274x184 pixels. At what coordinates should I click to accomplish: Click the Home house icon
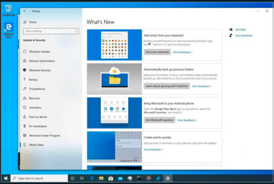25,22
